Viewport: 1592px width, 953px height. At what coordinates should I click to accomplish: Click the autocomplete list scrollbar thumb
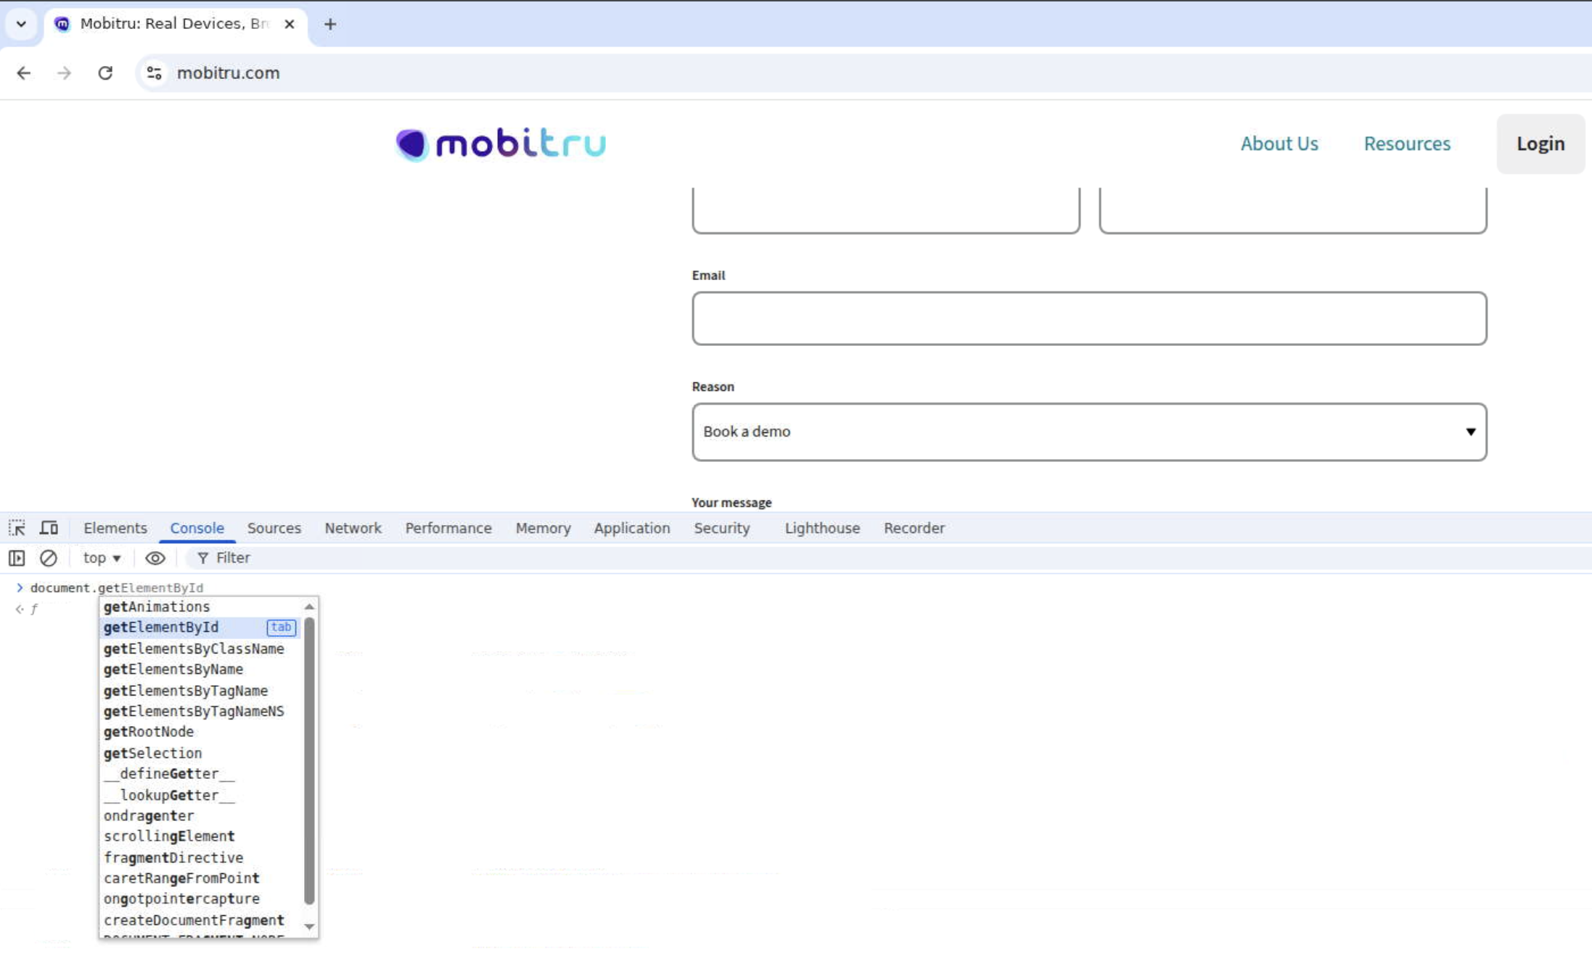point(309,760)
